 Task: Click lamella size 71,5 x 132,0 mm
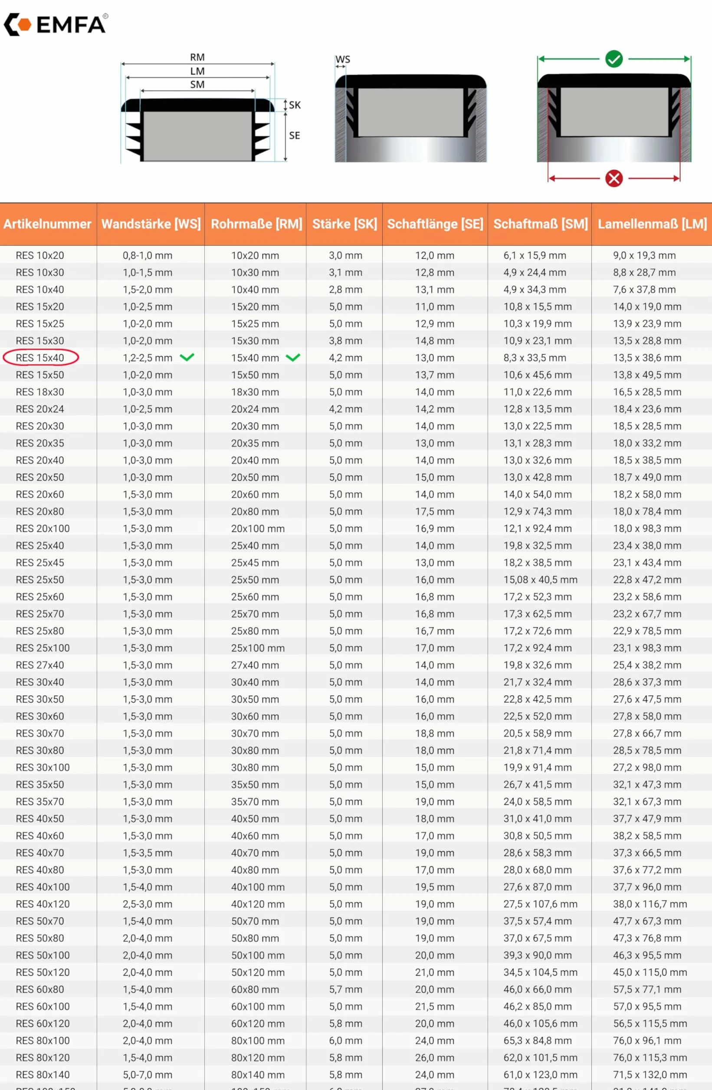coord(650,1074)
